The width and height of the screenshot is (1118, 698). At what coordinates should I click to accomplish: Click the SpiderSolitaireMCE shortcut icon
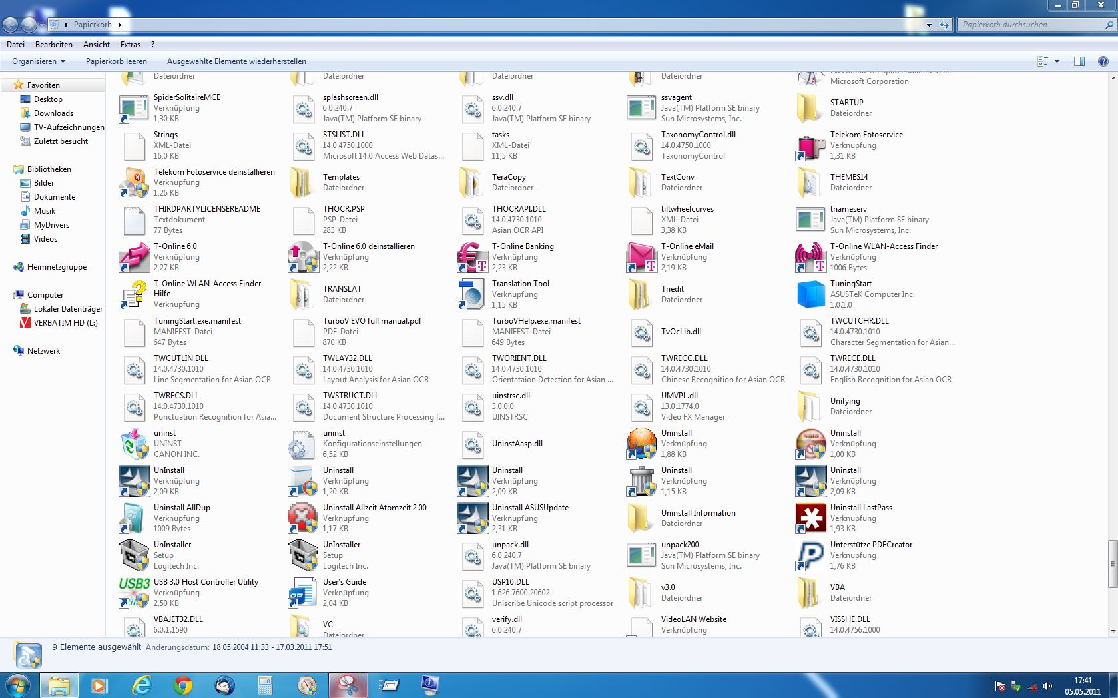[135, 108]
